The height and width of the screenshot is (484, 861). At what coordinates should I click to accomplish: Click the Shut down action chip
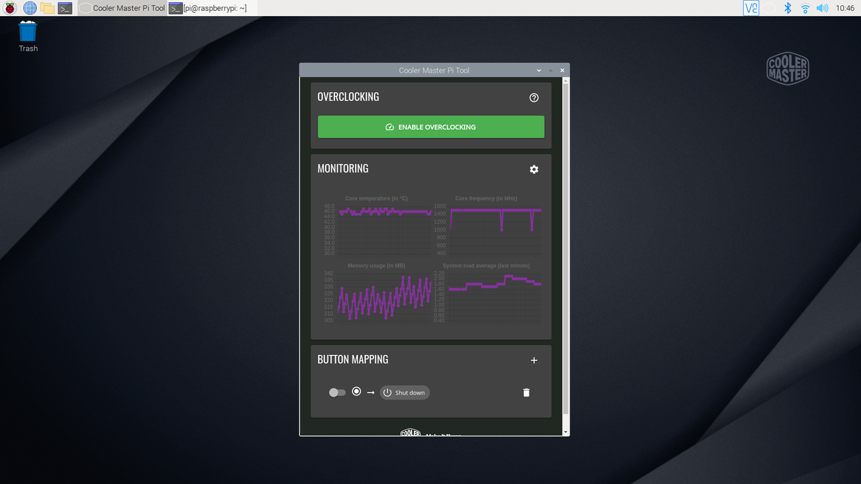tap(404, 393)
